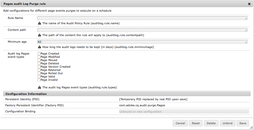Tick the Page Moved checkbox

pyautogui.click(x=39, y=60)
